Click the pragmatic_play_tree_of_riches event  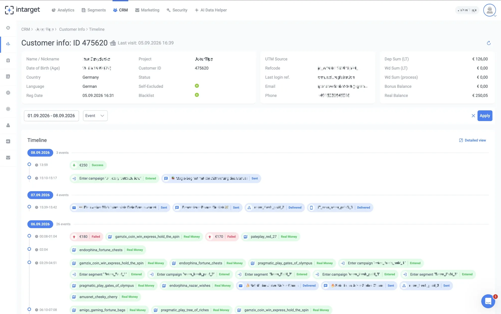pyautogui.click(x=192, y=310)
